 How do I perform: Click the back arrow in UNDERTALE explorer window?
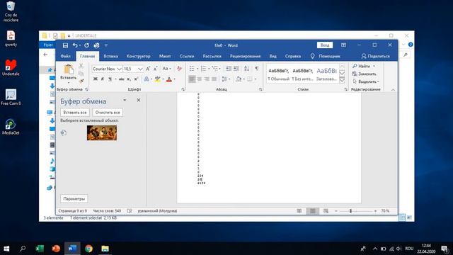[x=45, y=55]
